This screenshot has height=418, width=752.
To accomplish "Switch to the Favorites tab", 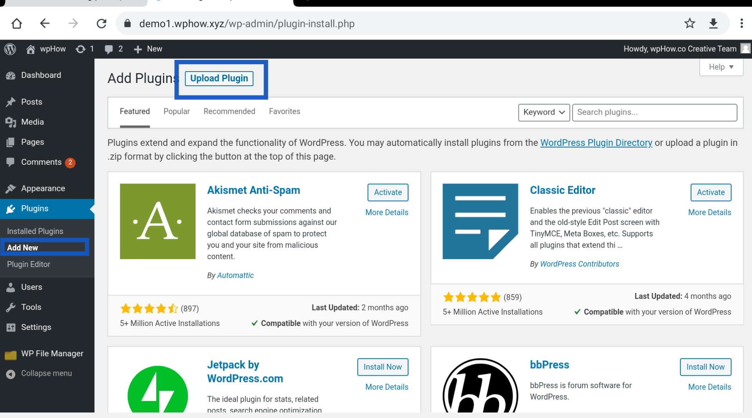I will tap(284, 112).
